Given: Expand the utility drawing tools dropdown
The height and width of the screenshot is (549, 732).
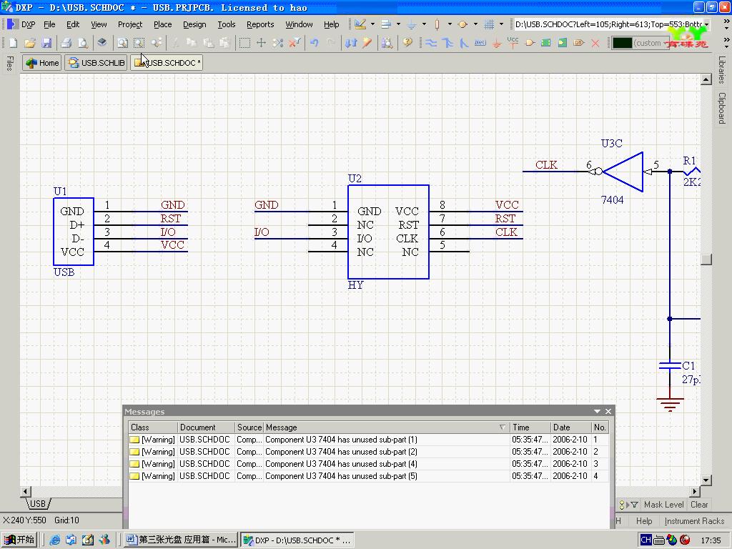Looking at the screenshot, I should click(x=372, y=24).
